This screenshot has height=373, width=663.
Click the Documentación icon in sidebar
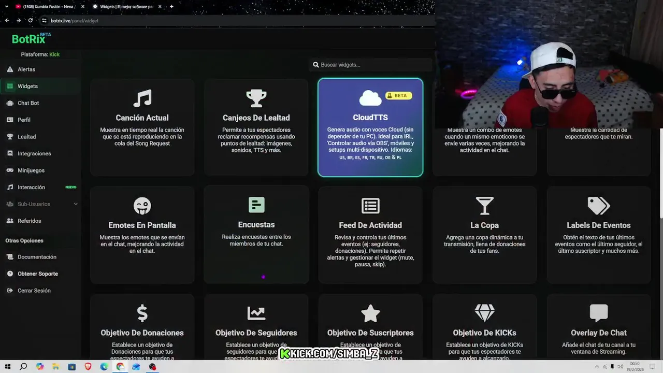pyautogui.click(x=10, y=257)
